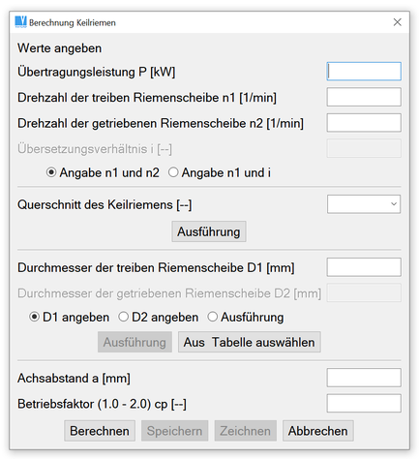Select the 'Angabe n1 und i' radio button

click(220, 172)
